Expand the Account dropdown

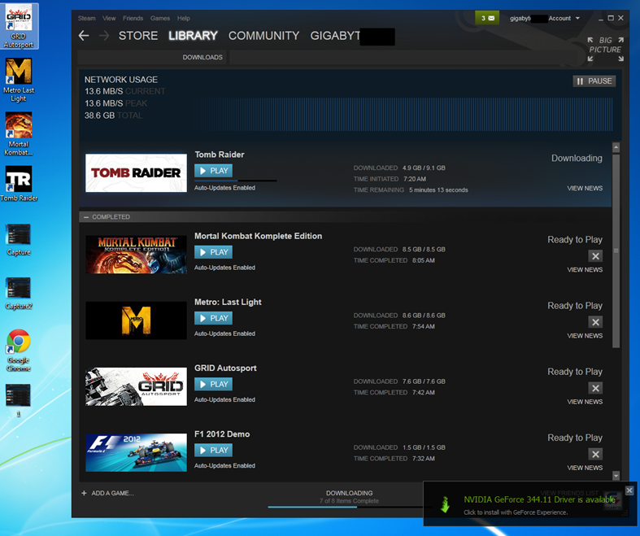coord(564,19)
